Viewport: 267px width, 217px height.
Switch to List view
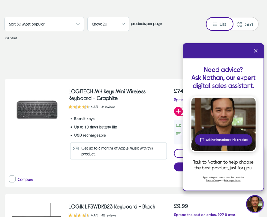[219, 24]
